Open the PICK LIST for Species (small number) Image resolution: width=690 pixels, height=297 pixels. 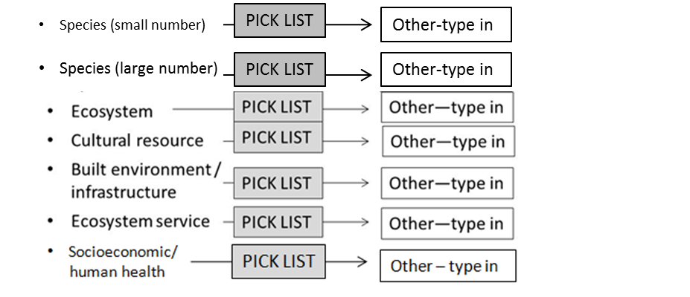279,22
